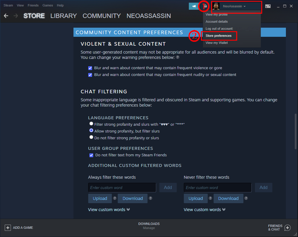Click Add for Never filter words
The width and height of the screenshot is (298, 237).
click(263, 188)
